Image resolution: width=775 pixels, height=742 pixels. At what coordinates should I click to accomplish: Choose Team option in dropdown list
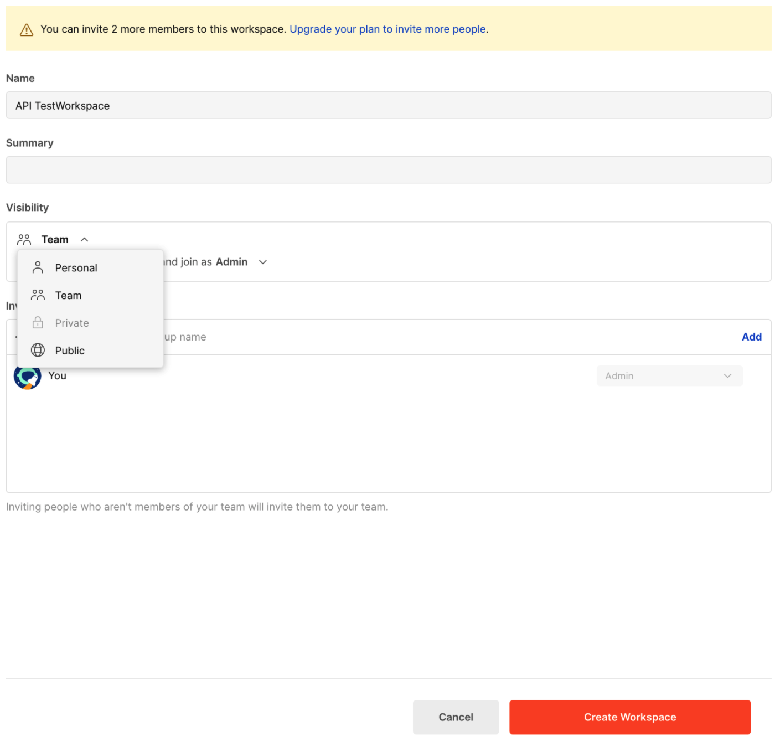(90, 295)
